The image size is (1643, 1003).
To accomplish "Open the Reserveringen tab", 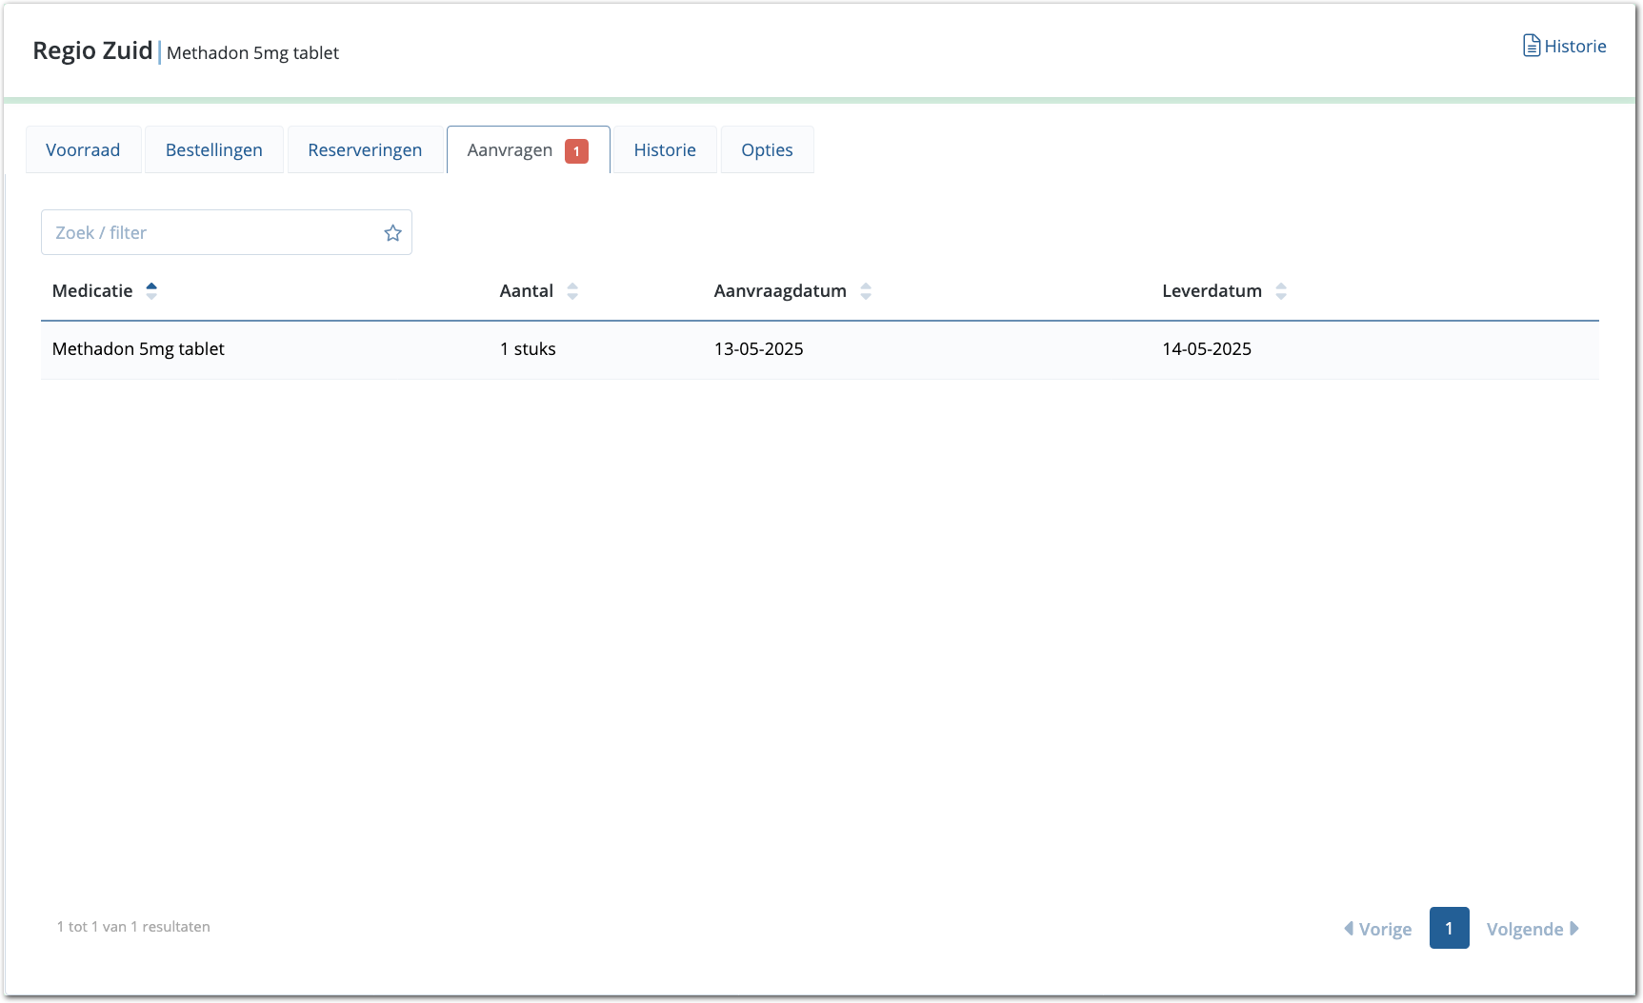I will (x=365, y=150).
